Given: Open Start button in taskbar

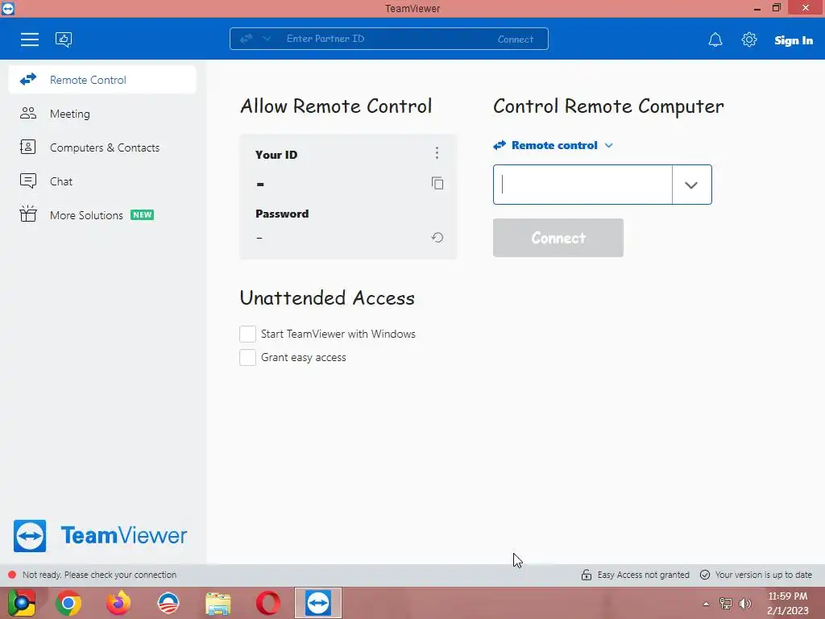Looking at the screenshot, I should [x=22, y=603].
